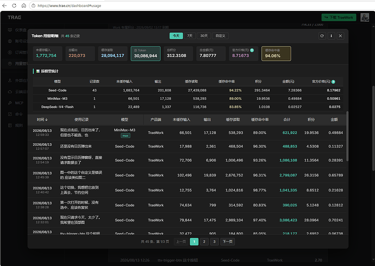
Task: Sort records by the 时间 column arrow
Action: pos(46,119)
